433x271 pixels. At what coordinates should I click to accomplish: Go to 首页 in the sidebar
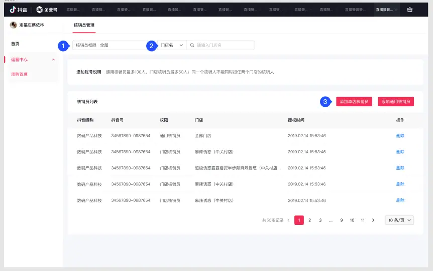(15, 44)
